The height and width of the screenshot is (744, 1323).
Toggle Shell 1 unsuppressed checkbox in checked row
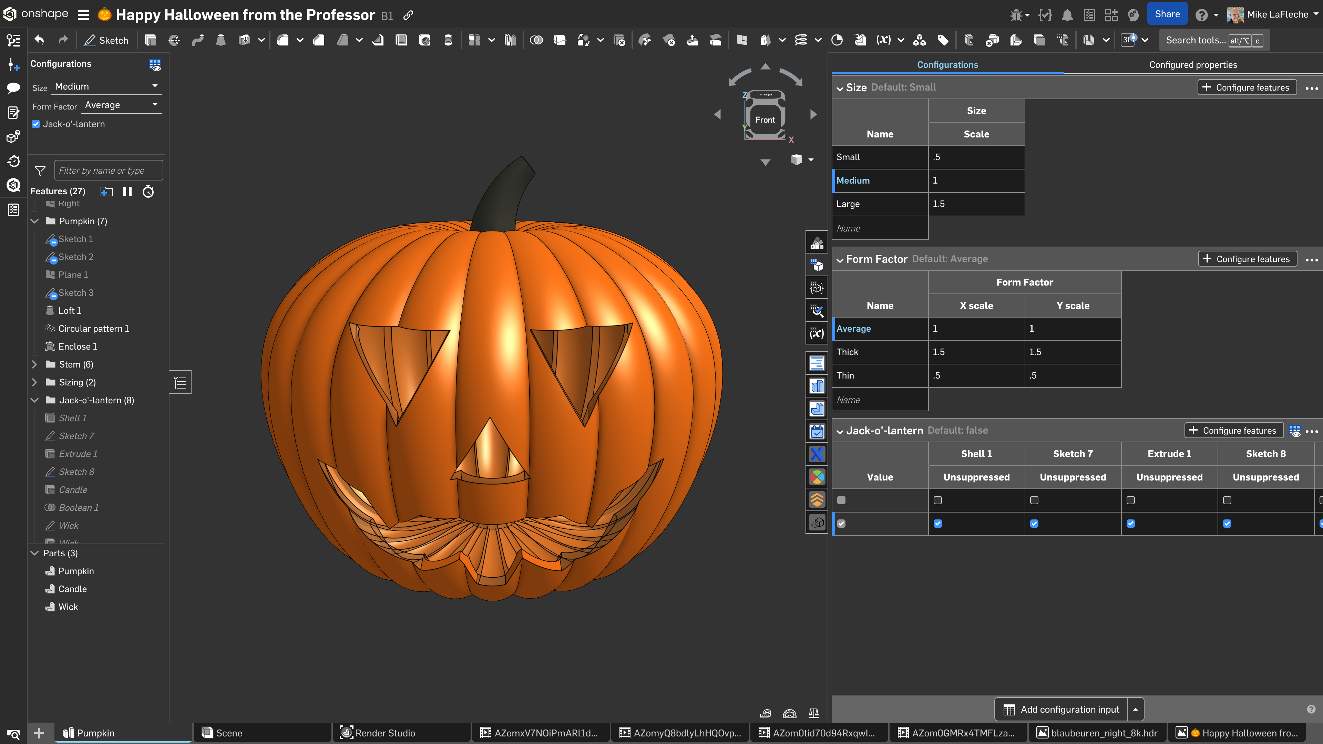tap(938, 523)
